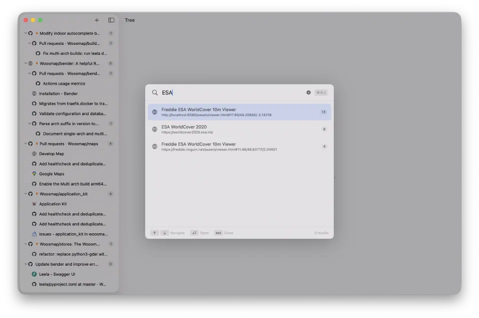Click the plus button to add a new tab
The width and height of the screenshot is (479, 318).
96,20
